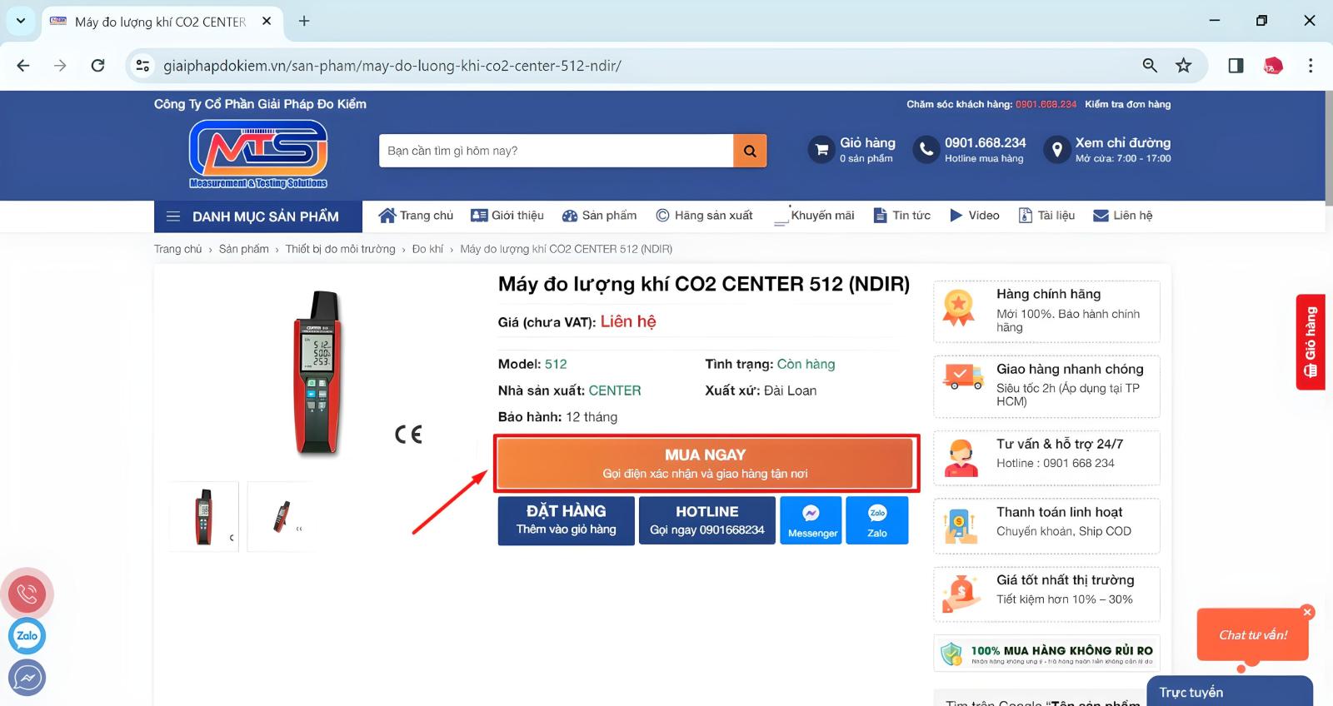Screen dimensions: 1333x706
Task: Click manufacturer link CENTER
Action: click(x=615, y=390)
